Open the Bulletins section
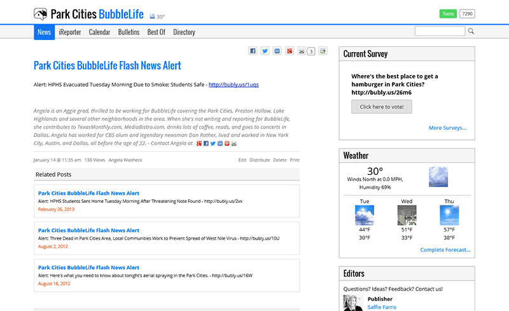The height and width of the screenshot is (311, 509). pos(129,32)
